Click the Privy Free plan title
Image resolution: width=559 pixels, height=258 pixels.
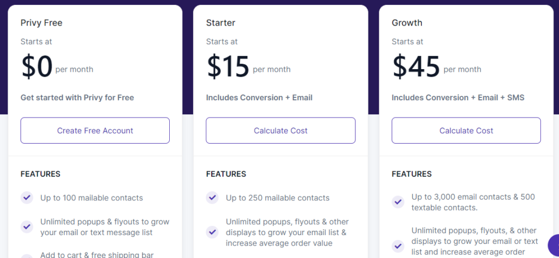click(x=41, y=23)
